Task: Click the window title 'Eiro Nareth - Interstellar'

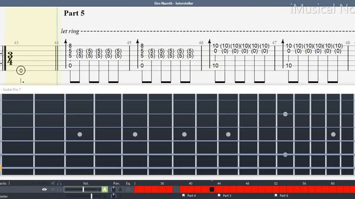Action: [174, 3]
